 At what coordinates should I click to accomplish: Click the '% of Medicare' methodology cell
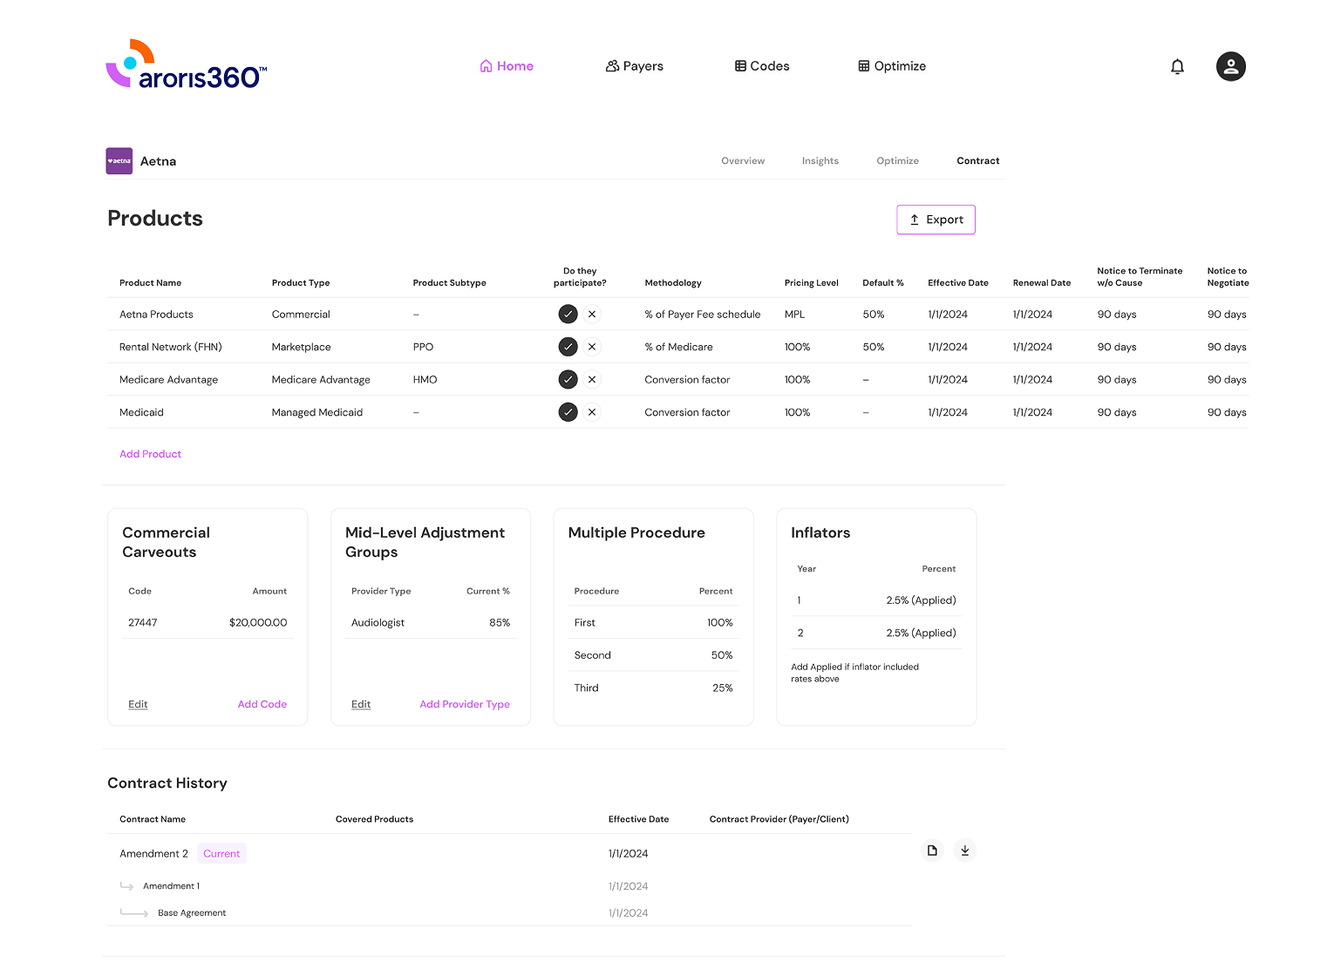pyautogui.click(x=678, y=347)
